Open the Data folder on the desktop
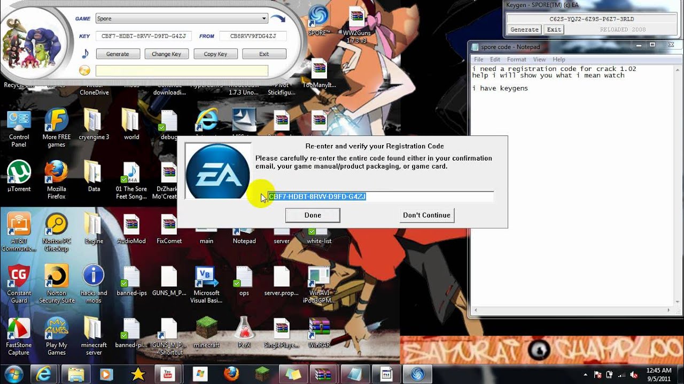Screen dimensions: 684x384 (94, 177)
